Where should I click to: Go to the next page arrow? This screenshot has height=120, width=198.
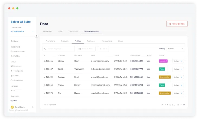point(181,105)
